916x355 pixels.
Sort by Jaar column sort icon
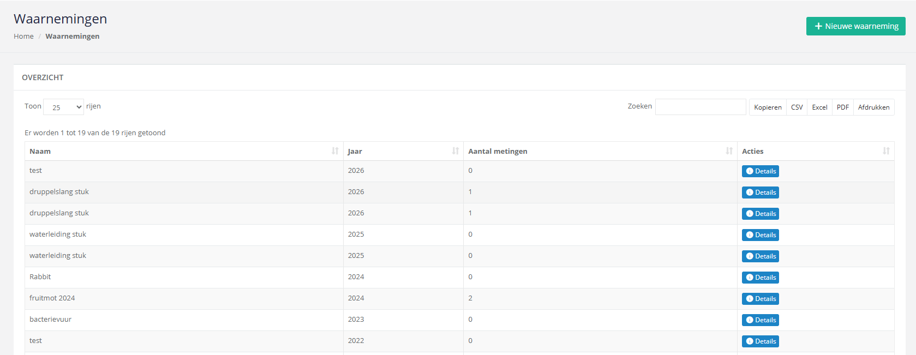pos(456,151)
